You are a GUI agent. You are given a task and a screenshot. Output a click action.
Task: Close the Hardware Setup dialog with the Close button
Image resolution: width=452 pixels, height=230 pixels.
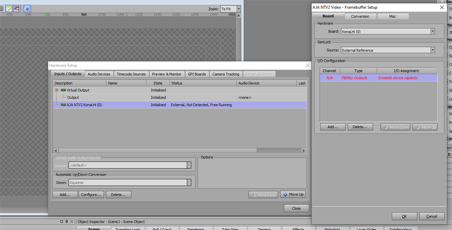296,208
